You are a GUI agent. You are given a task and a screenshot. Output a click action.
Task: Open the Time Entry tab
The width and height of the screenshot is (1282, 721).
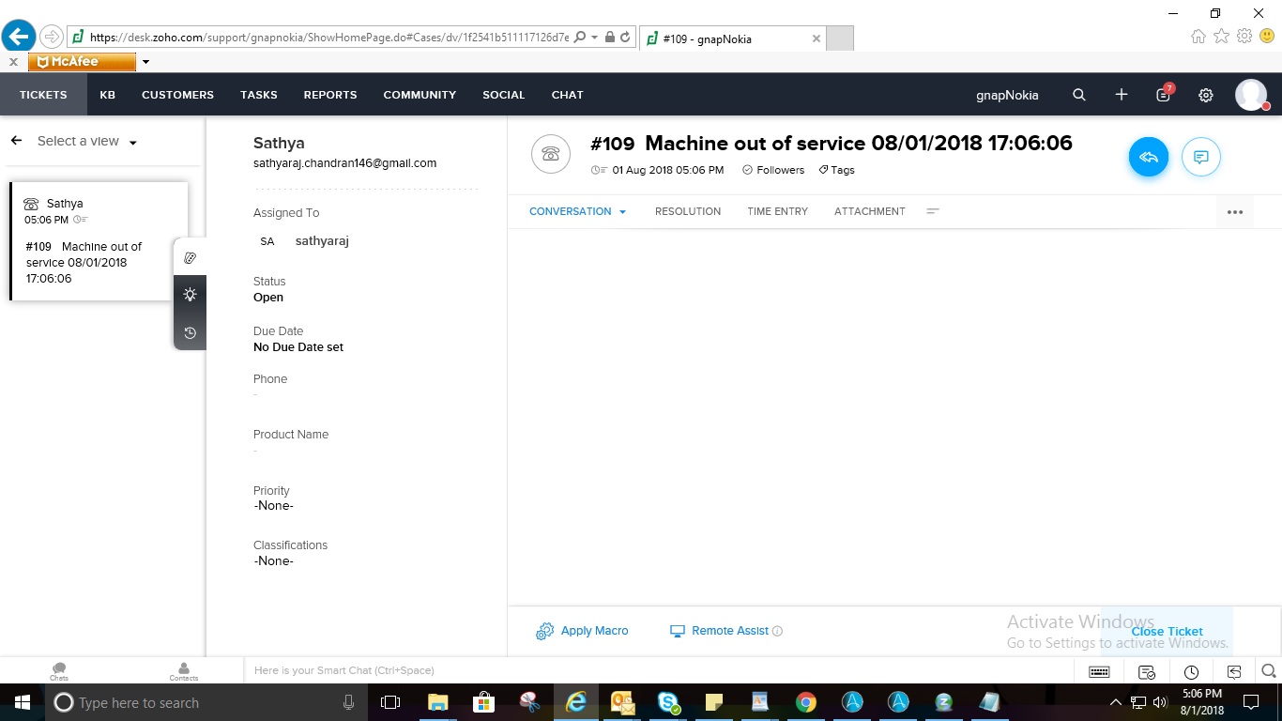(777, 211)
